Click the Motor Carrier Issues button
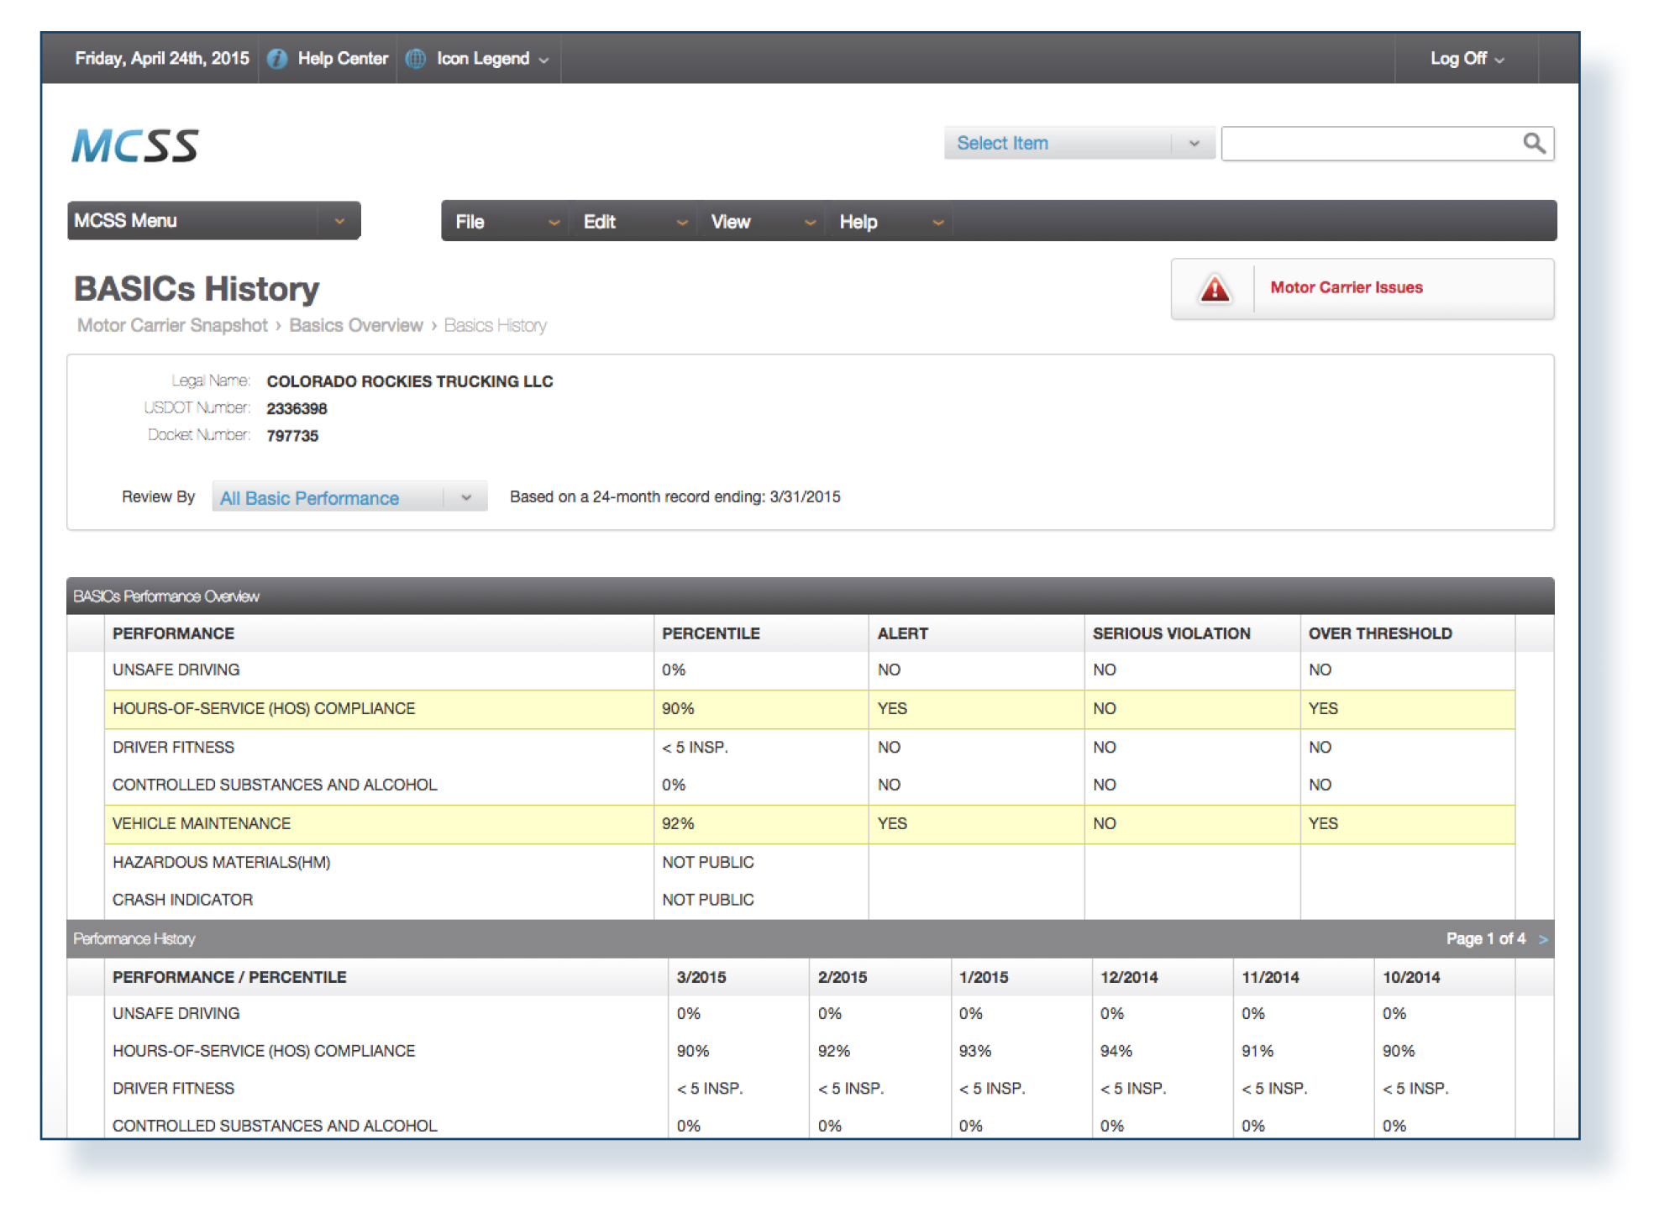The height and width of the screenshot is (1208, 1680). (1362, 289)
